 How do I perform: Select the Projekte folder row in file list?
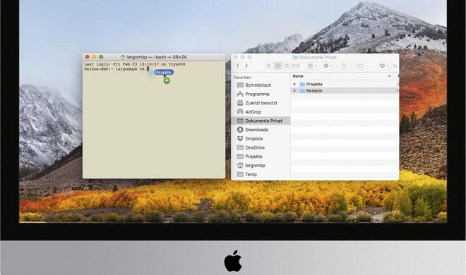coord(345,84)
